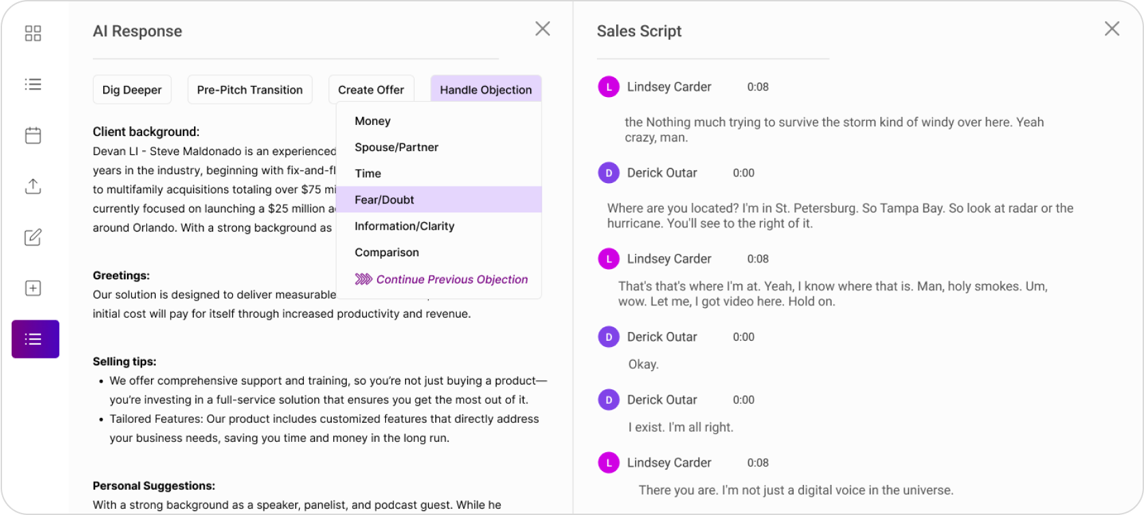The width and height of the screenshot is (1144, 515).
Task: Select Comparison objection option
Action: click(x=387, y=252)
